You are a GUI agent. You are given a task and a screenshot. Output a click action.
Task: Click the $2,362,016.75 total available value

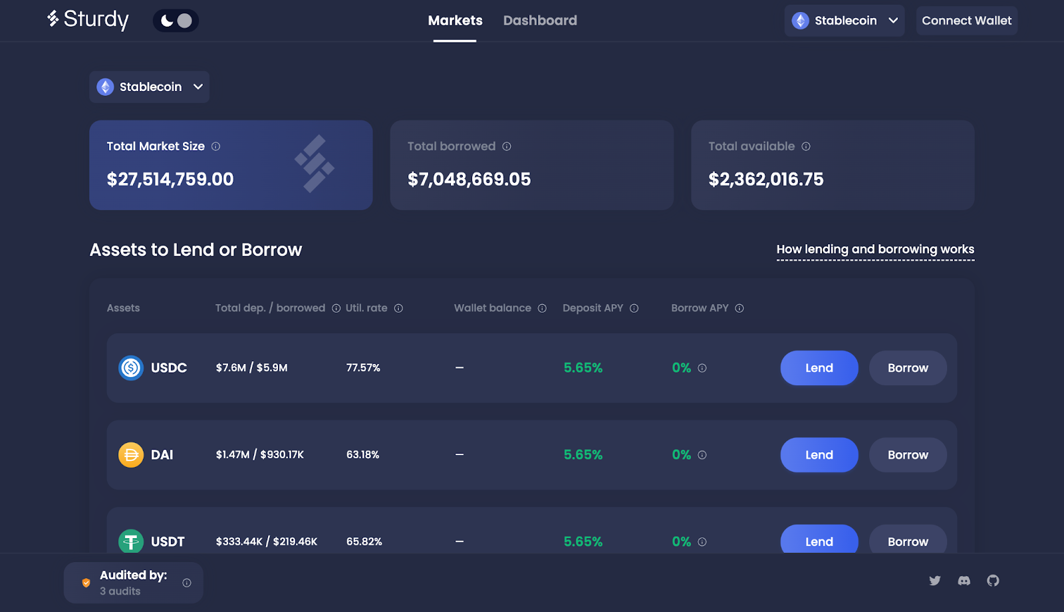[766, 179]
